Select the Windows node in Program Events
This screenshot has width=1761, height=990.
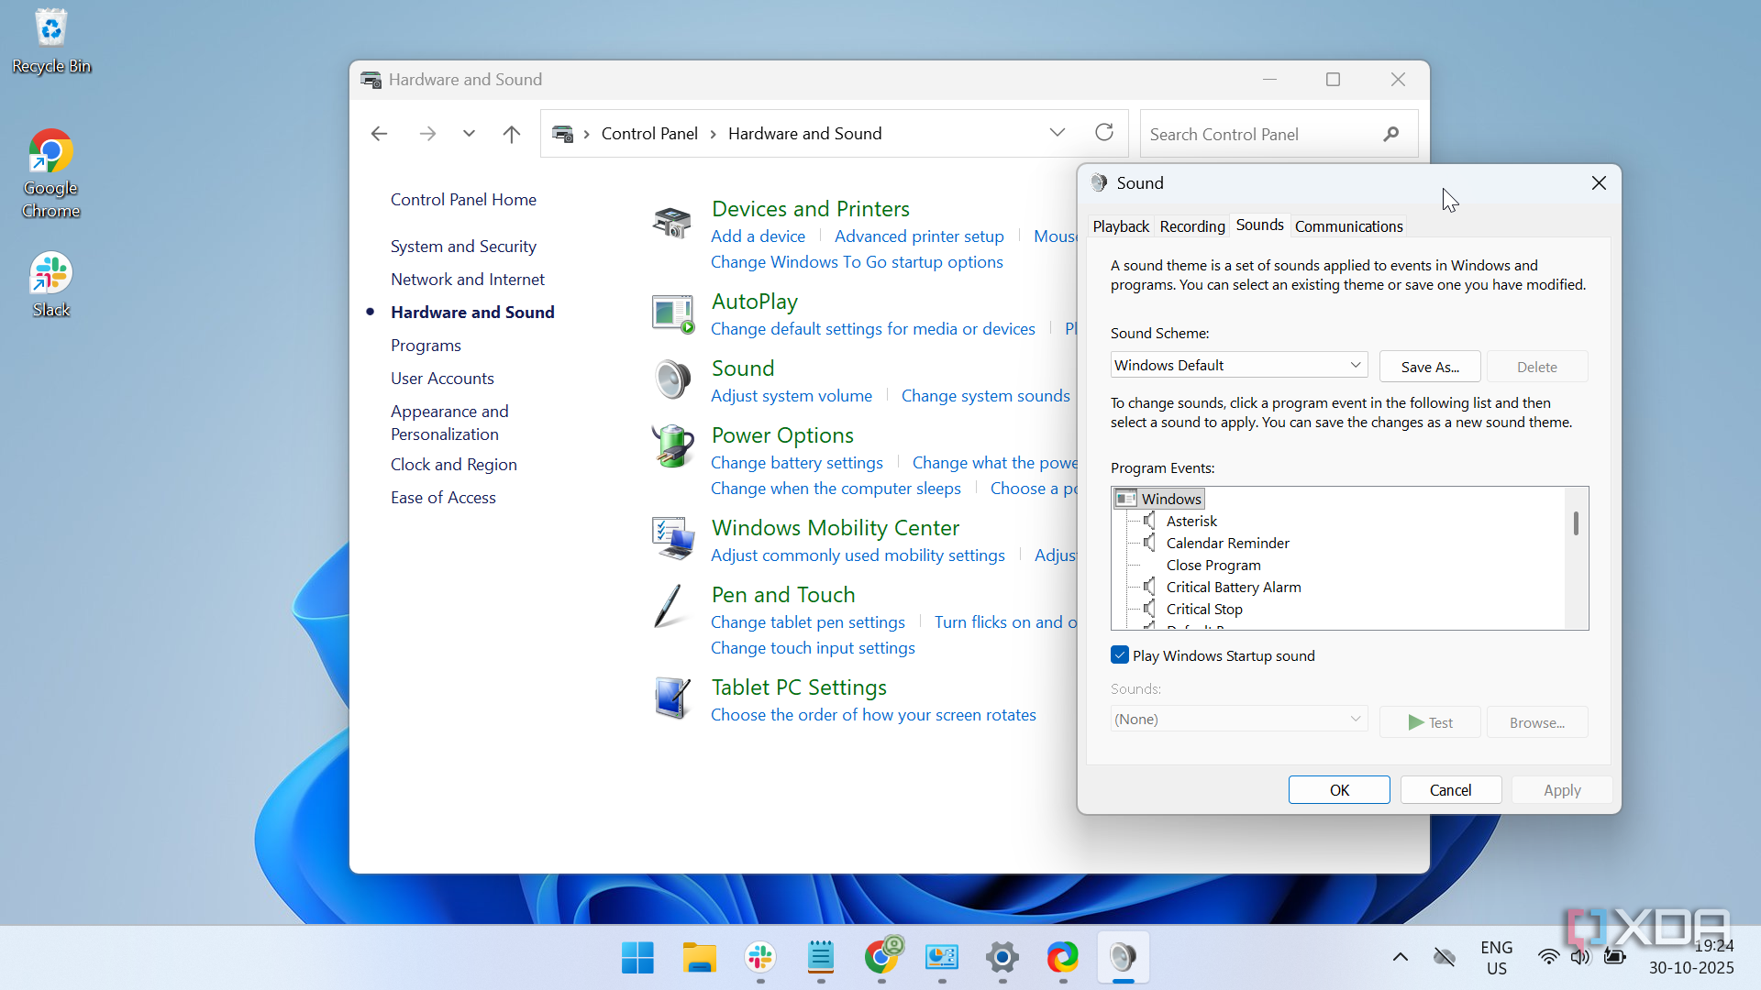pos(1159,499)
